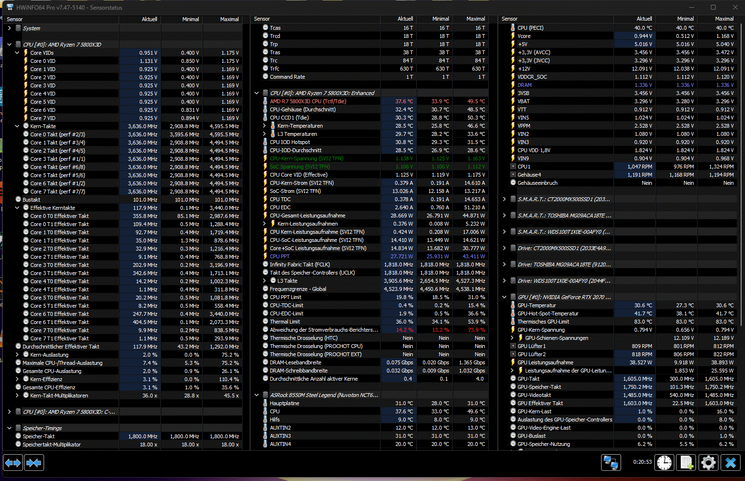Close sensors with the blue X icon
Screen dimensions: 745x481
point(731,463)
